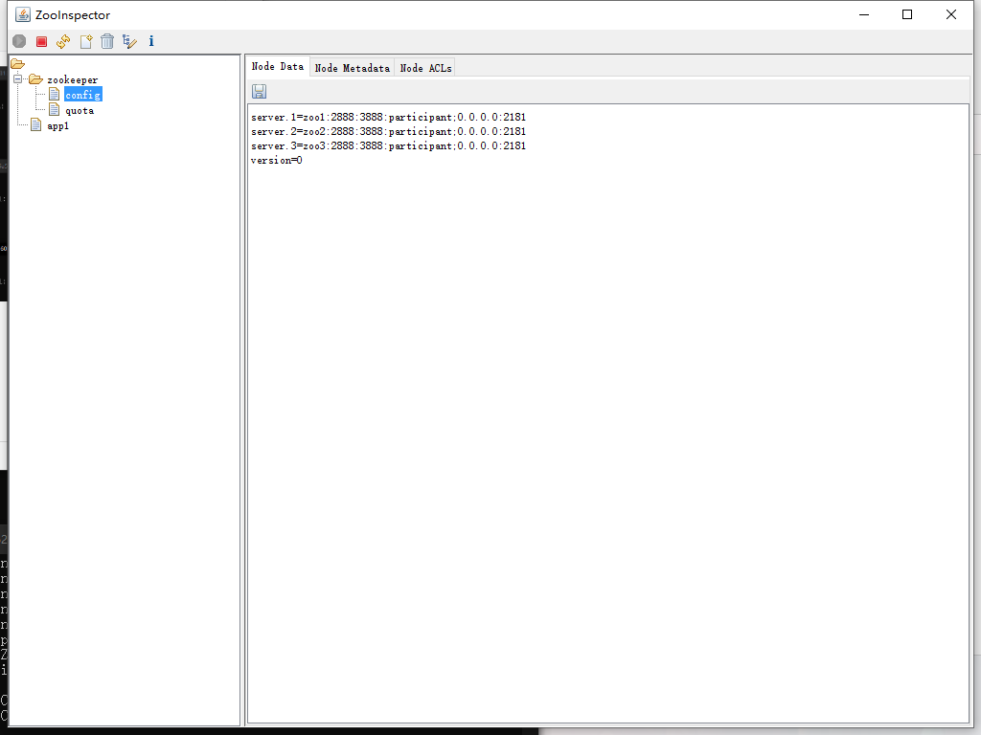
Task: Save node data with floppy icon
Action: (259, 91)
